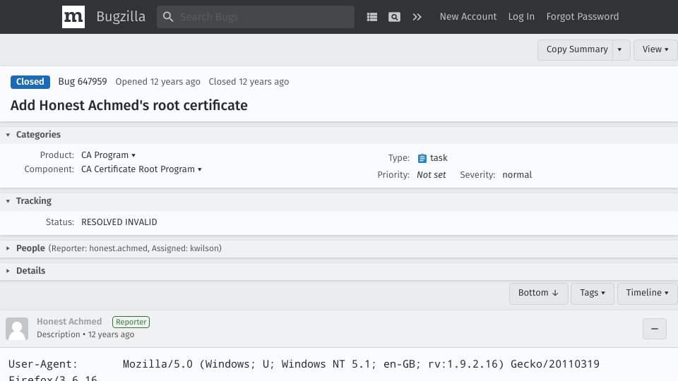This screenshot has height=381, width=678.
Task: Collapse the description comment with minus button
Action: [x=654, y=329]
